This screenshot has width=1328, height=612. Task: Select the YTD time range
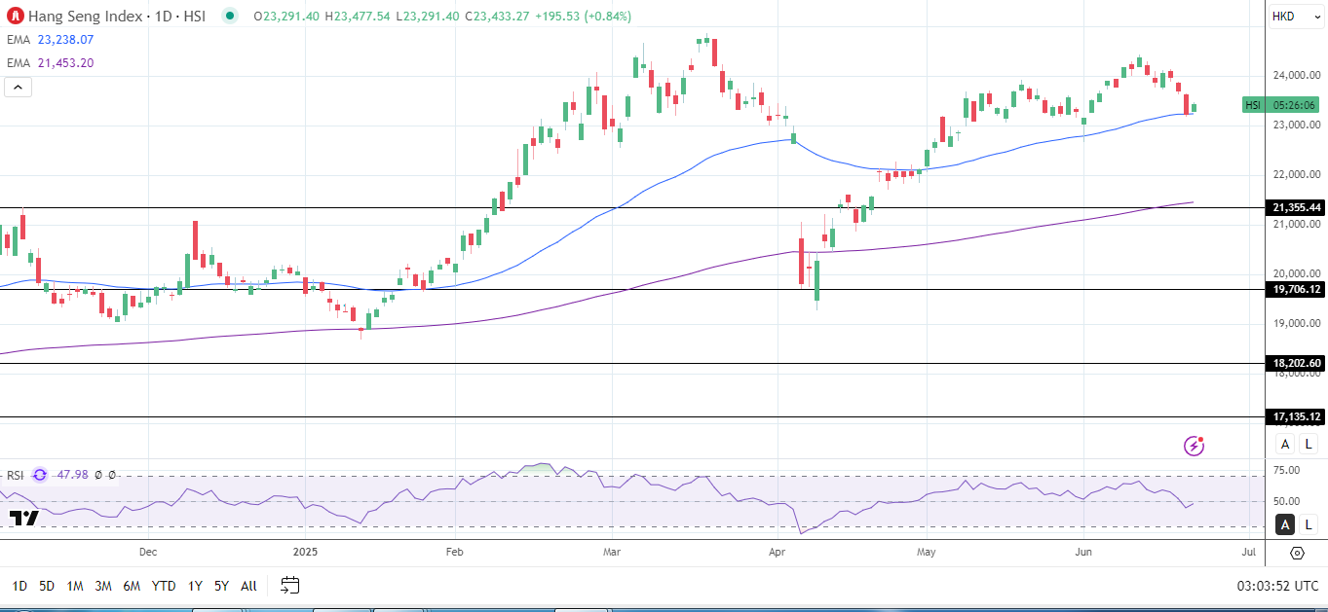(x=164, y=586)
